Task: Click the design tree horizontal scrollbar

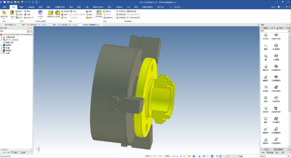Action: 16,150
